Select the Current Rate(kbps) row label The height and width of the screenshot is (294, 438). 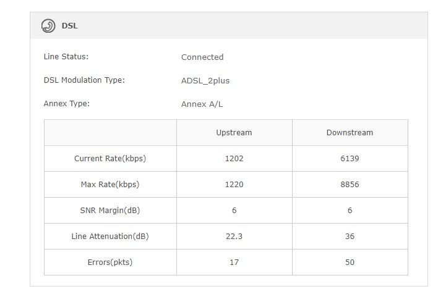(110, 159)
